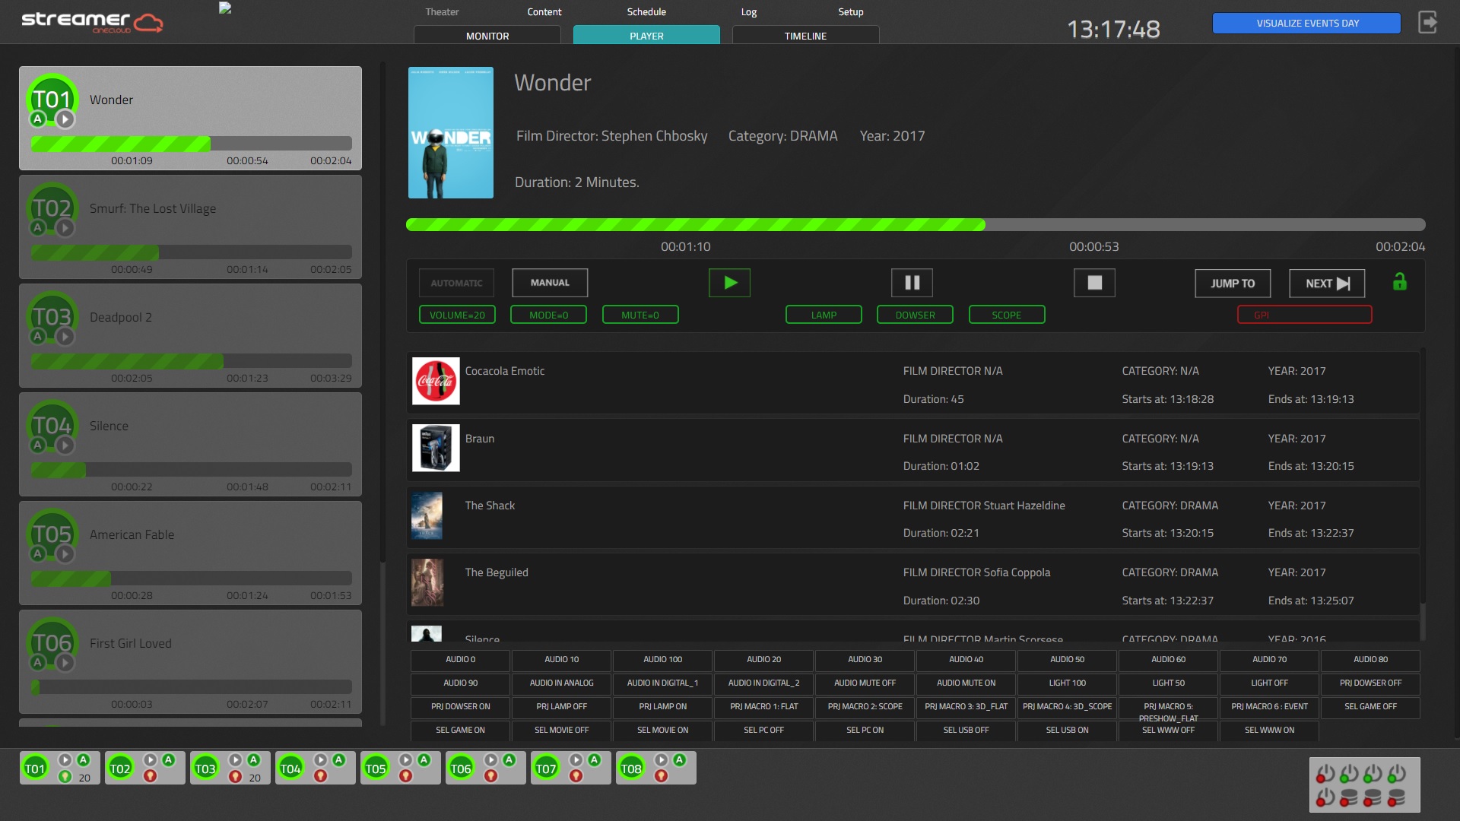Toggle the LAMP control
Screen dimensions: 1460x821
[824, 314]
